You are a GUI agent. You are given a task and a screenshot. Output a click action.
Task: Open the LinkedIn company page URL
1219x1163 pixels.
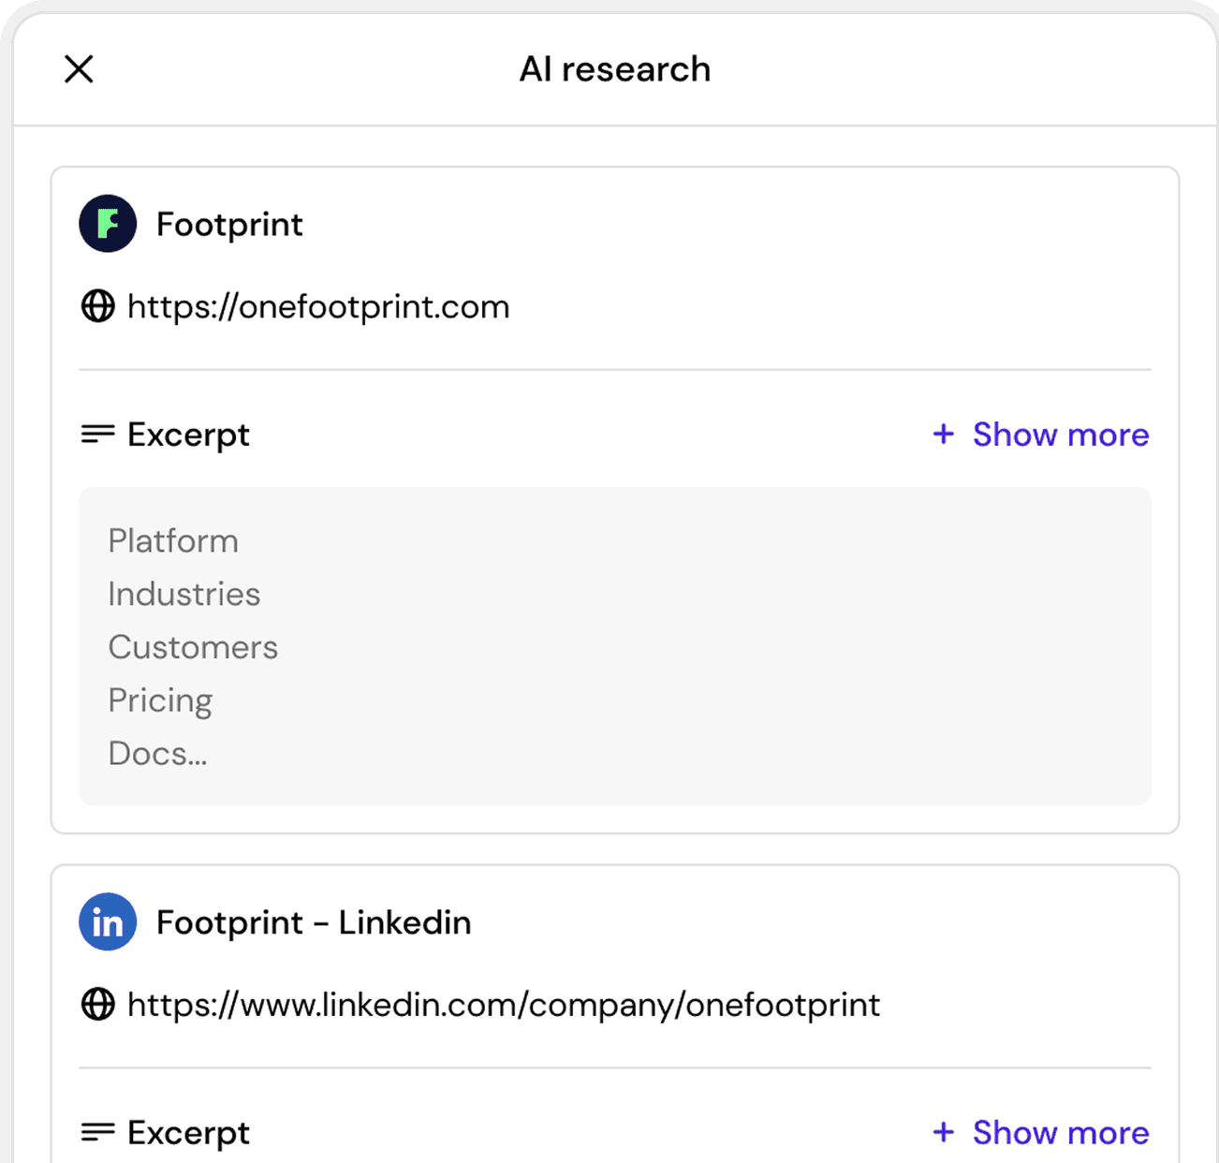tap(504, 1004)
